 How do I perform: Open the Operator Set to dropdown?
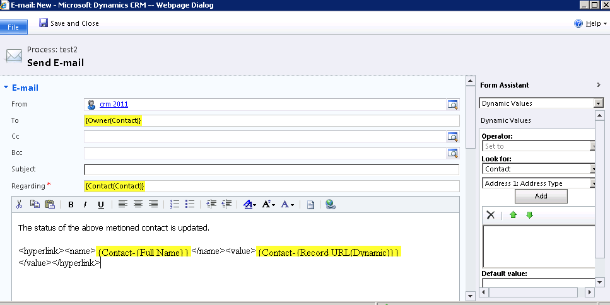(592, 146)
